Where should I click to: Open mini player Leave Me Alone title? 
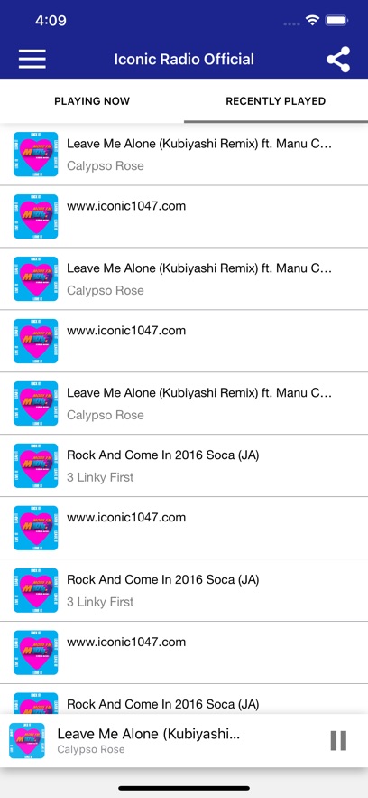pos(148,734)
